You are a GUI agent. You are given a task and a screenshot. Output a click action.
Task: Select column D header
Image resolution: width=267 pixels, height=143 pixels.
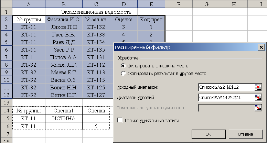pos(124,4)
